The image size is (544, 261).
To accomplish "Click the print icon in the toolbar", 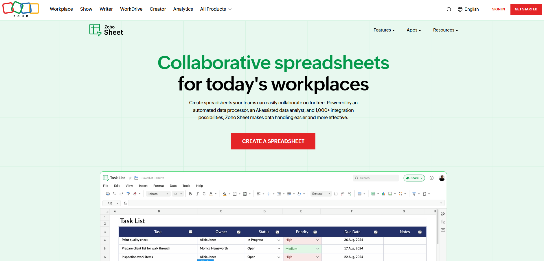I will coord(108,194).
